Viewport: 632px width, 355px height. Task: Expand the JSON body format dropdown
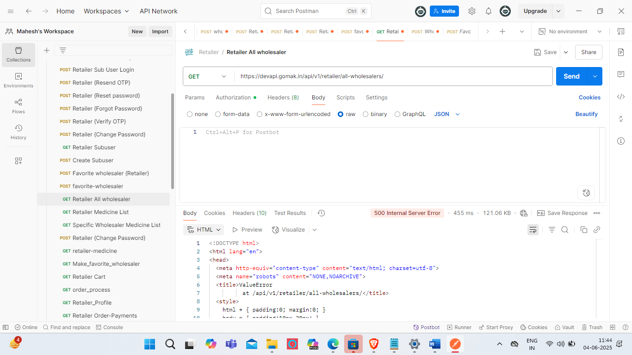(447, 114)
